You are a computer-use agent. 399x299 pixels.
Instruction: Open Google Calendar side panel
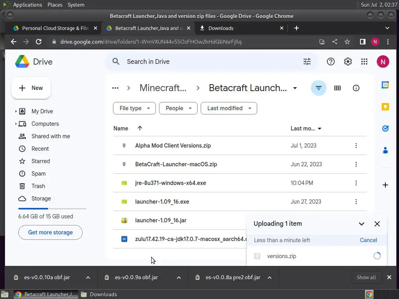(x=385, y=85)
